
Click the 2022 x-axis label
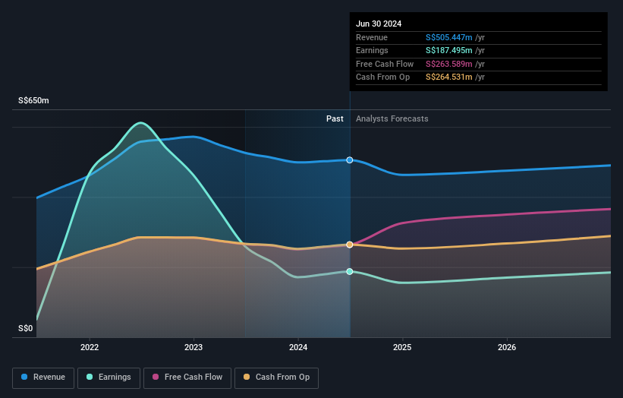(x=90, y=347)
